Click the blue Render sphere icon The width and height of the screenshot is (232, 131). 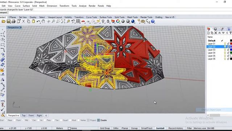(133, 21)
